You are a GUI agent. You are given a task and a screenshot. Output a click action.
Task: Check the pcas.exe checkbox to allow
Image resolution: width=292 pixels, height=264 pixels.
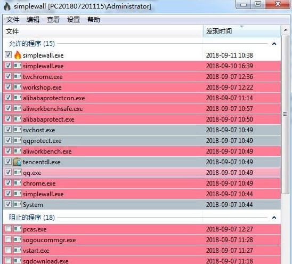point(8,229)
